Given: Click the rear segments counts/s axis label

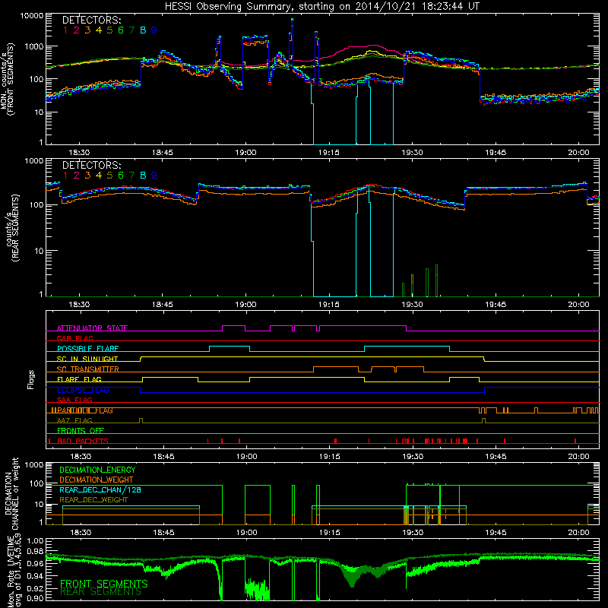Looking at the screenshot, I should [x=12, y=227].
